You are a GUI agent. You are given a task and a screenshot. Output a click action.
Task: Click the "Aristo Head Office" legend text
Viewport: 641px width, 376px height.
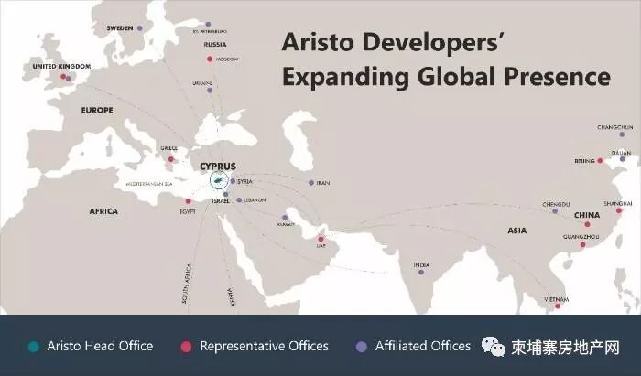click(100, 346)
